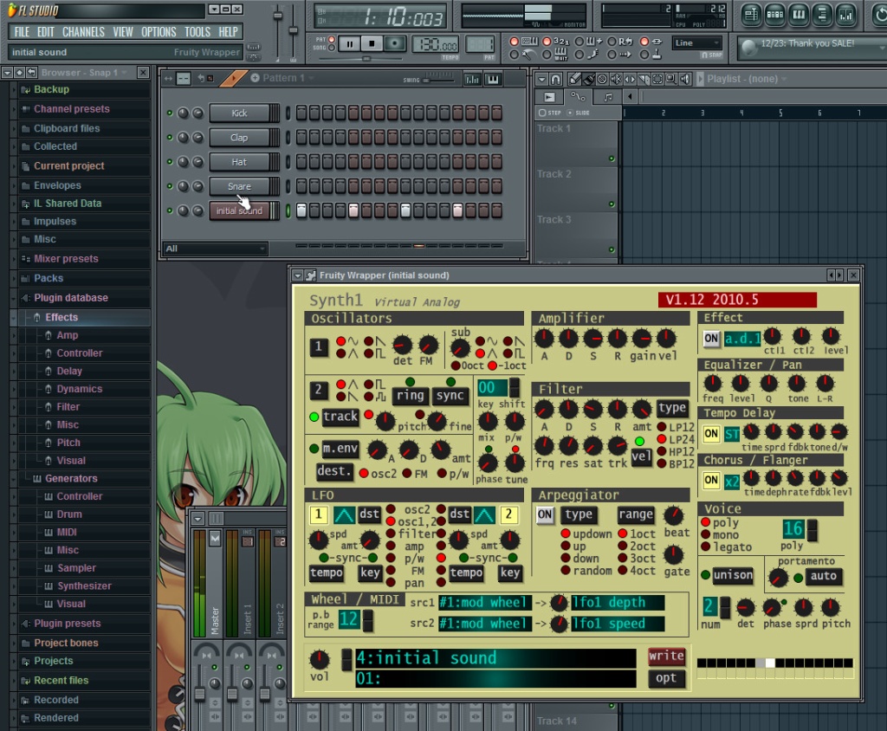Open the graph editor icon in the step sequencer
The image size is (887, 731).
472,79
